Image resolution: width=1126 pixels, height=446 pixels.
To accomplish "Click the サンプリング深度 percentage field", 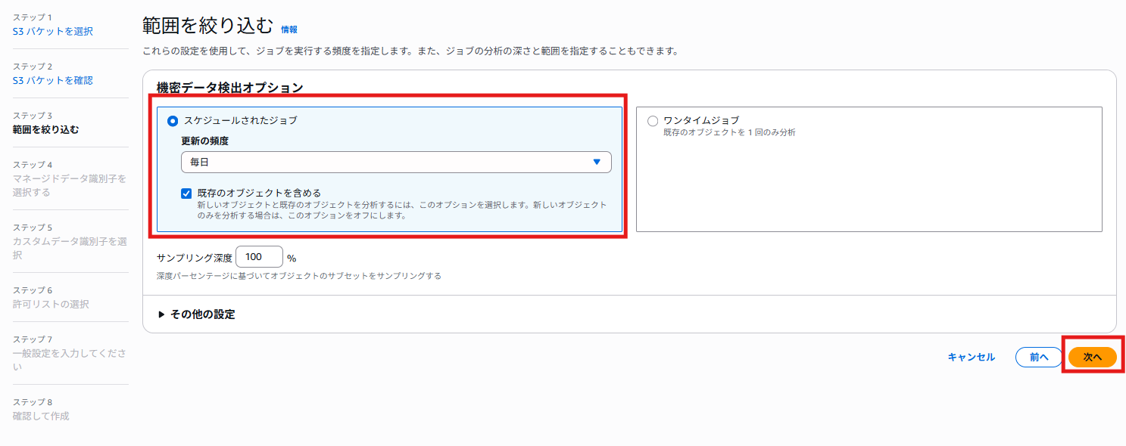I will tap(259, 257).
